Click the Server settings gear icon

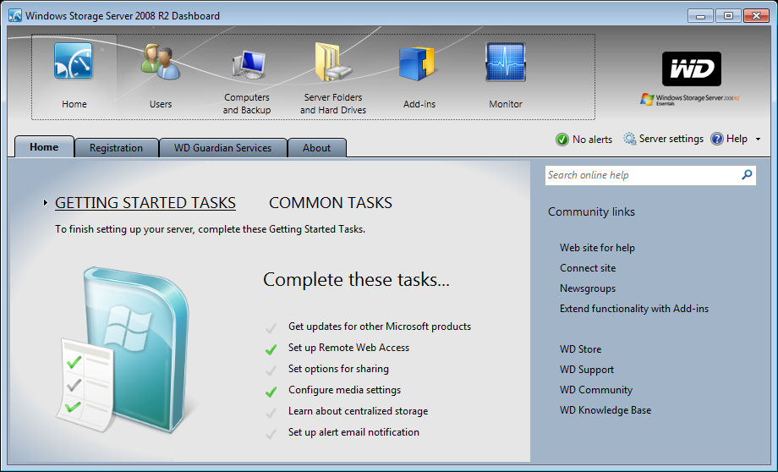point(630,139)
